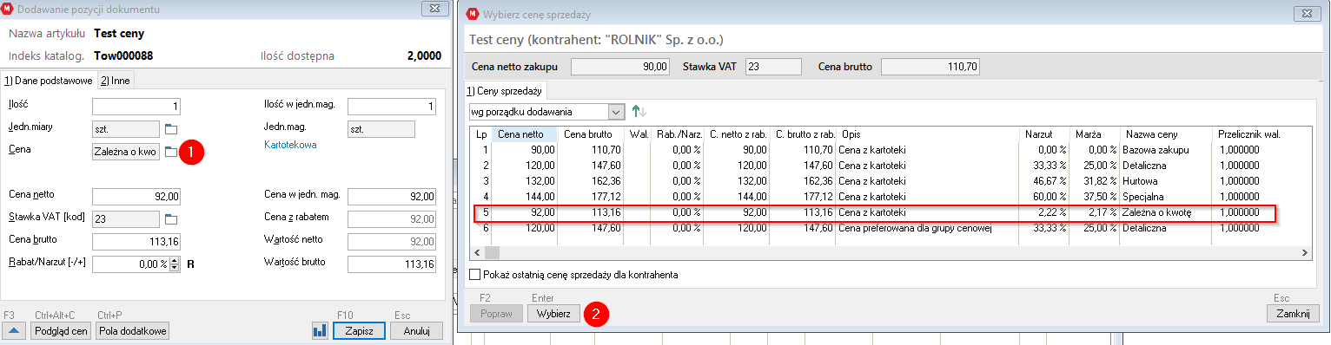1331x345 pixels.
Task: Click the Cena netto input field
Action: tap(137, 196)
